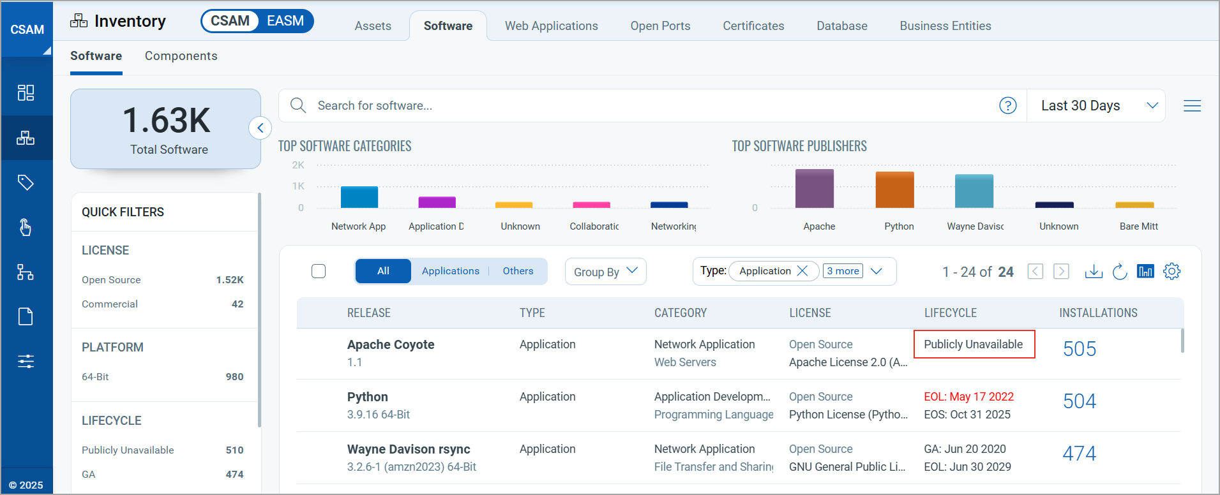Switch to CSAM mode toggle

tap(230, 21)
